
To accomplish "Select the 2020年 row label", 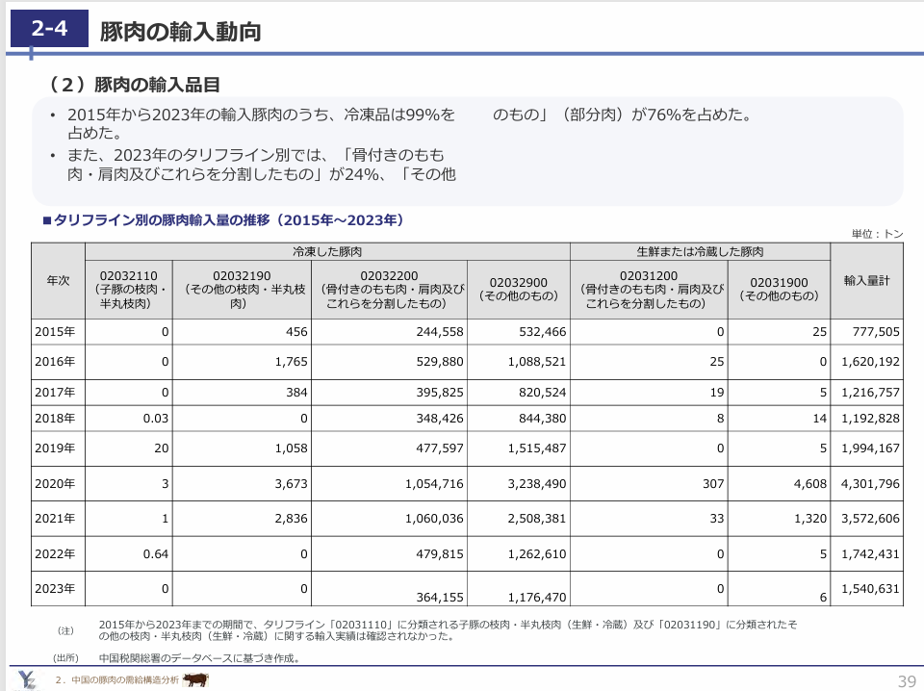I will (x=55, y=484).
